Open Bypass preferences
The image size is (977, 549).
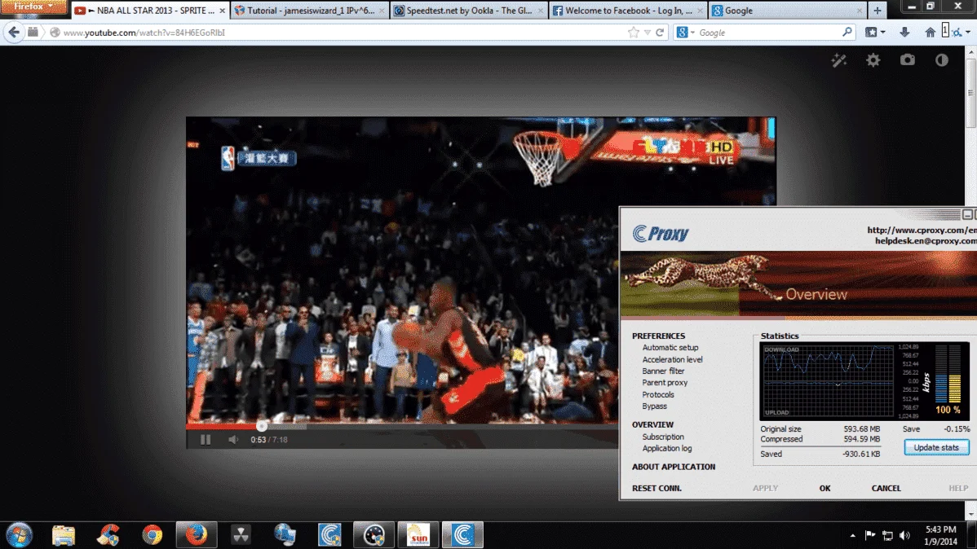654,406
